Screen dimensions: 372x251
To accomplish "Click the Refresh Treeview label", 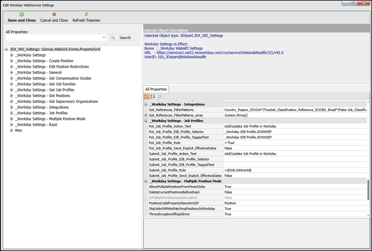I will point(86,20).
